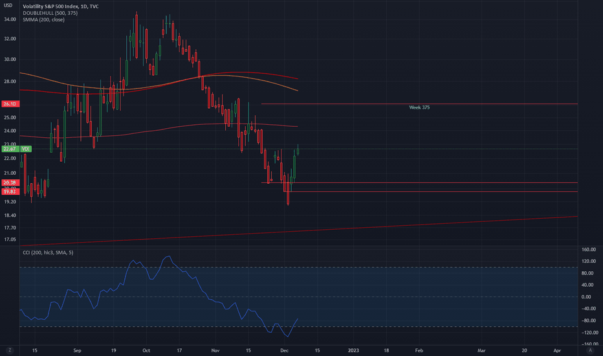Image resolution: width=603 pixels, height=356 pixels.
Task: Click the 32.00 price axis value
Action: 10,39
